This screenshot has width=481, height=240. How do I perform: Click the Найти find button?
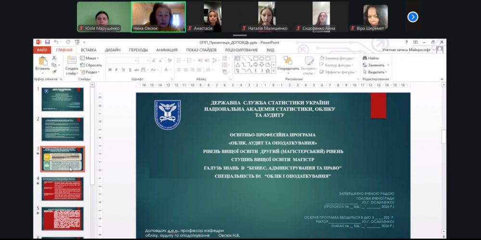click(370, 58)
